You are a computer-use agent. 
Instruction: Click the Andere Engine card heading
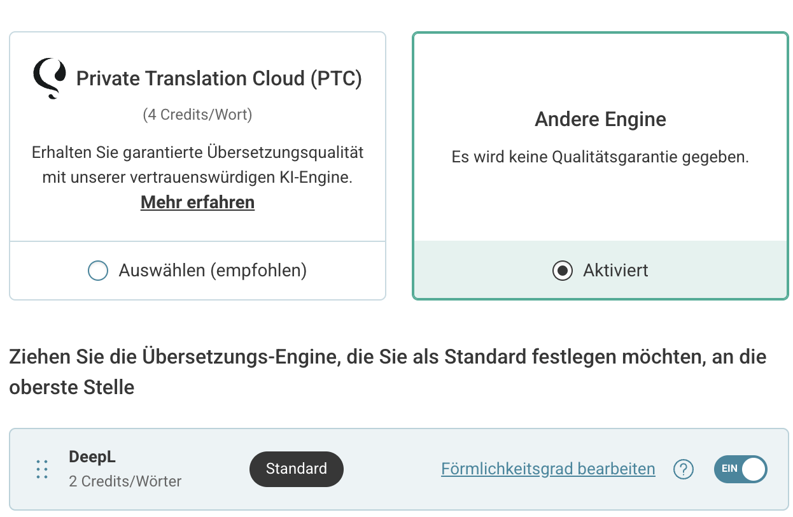600,120
